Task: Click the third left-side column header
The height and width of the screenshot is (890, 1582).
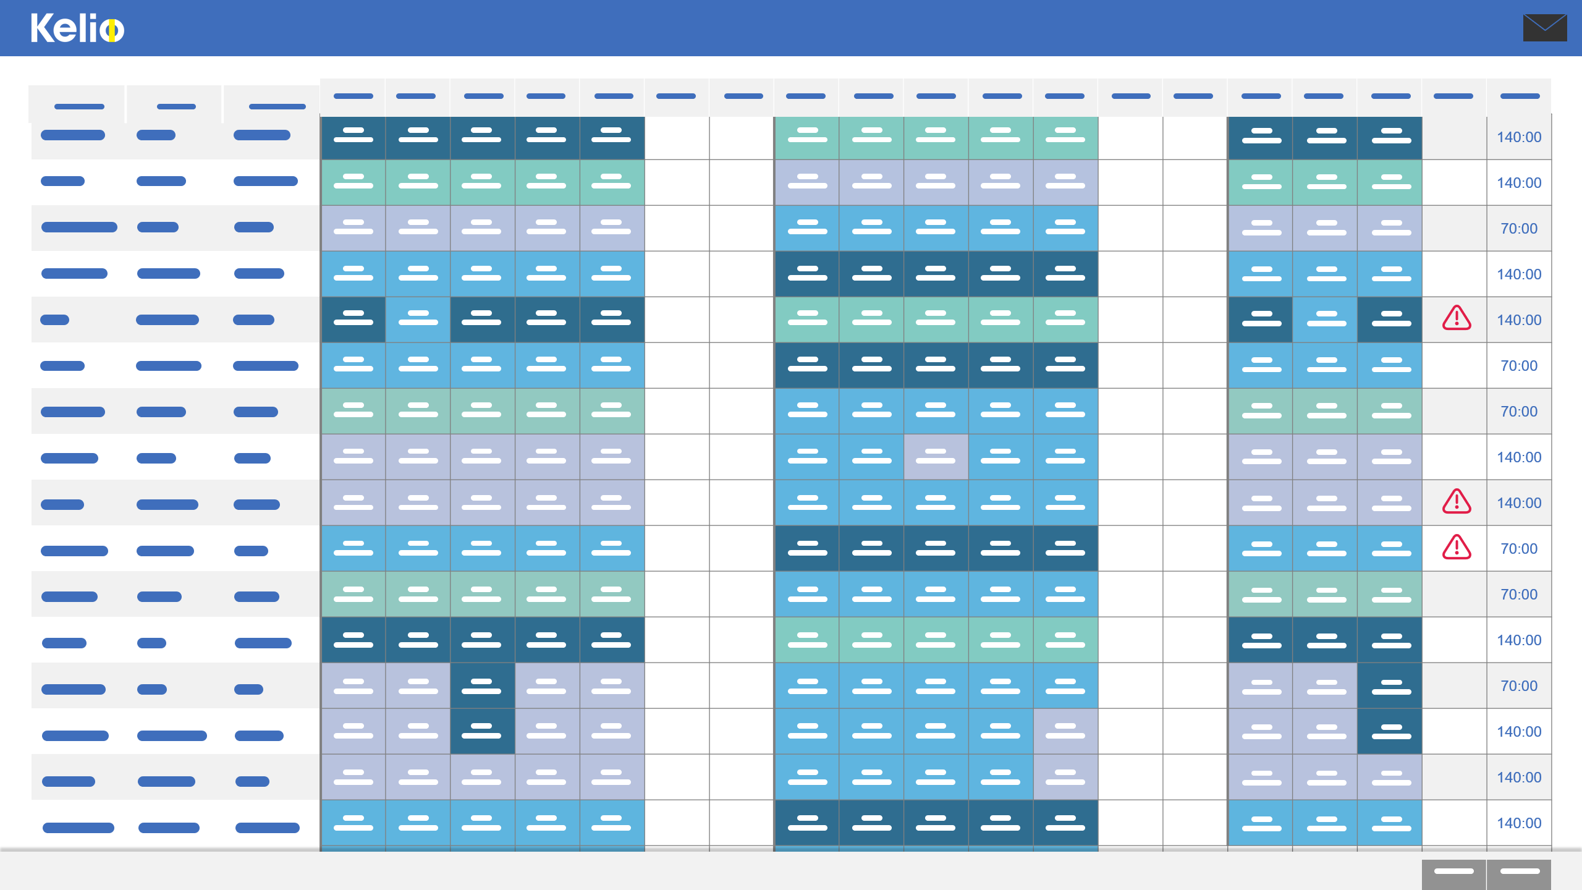Action: (x=277, y=106)
